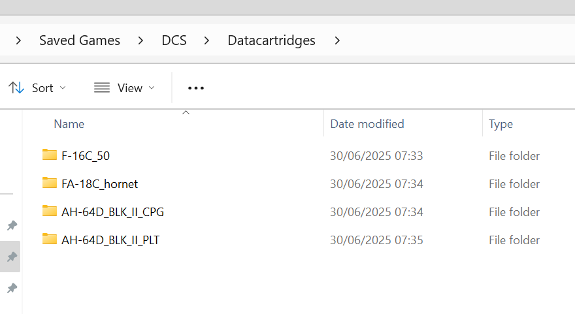The image size is (575, 314).
Task: Select the AH-64D_BLK_II_PLT folder icon
Action: coord(50,240)
